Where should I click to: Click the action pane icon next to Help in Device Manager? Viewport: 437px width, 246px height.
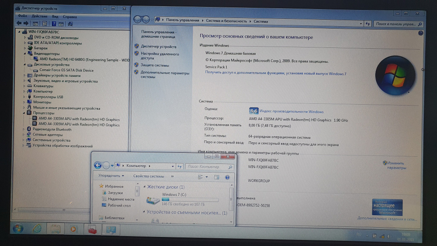coord(61,24)
